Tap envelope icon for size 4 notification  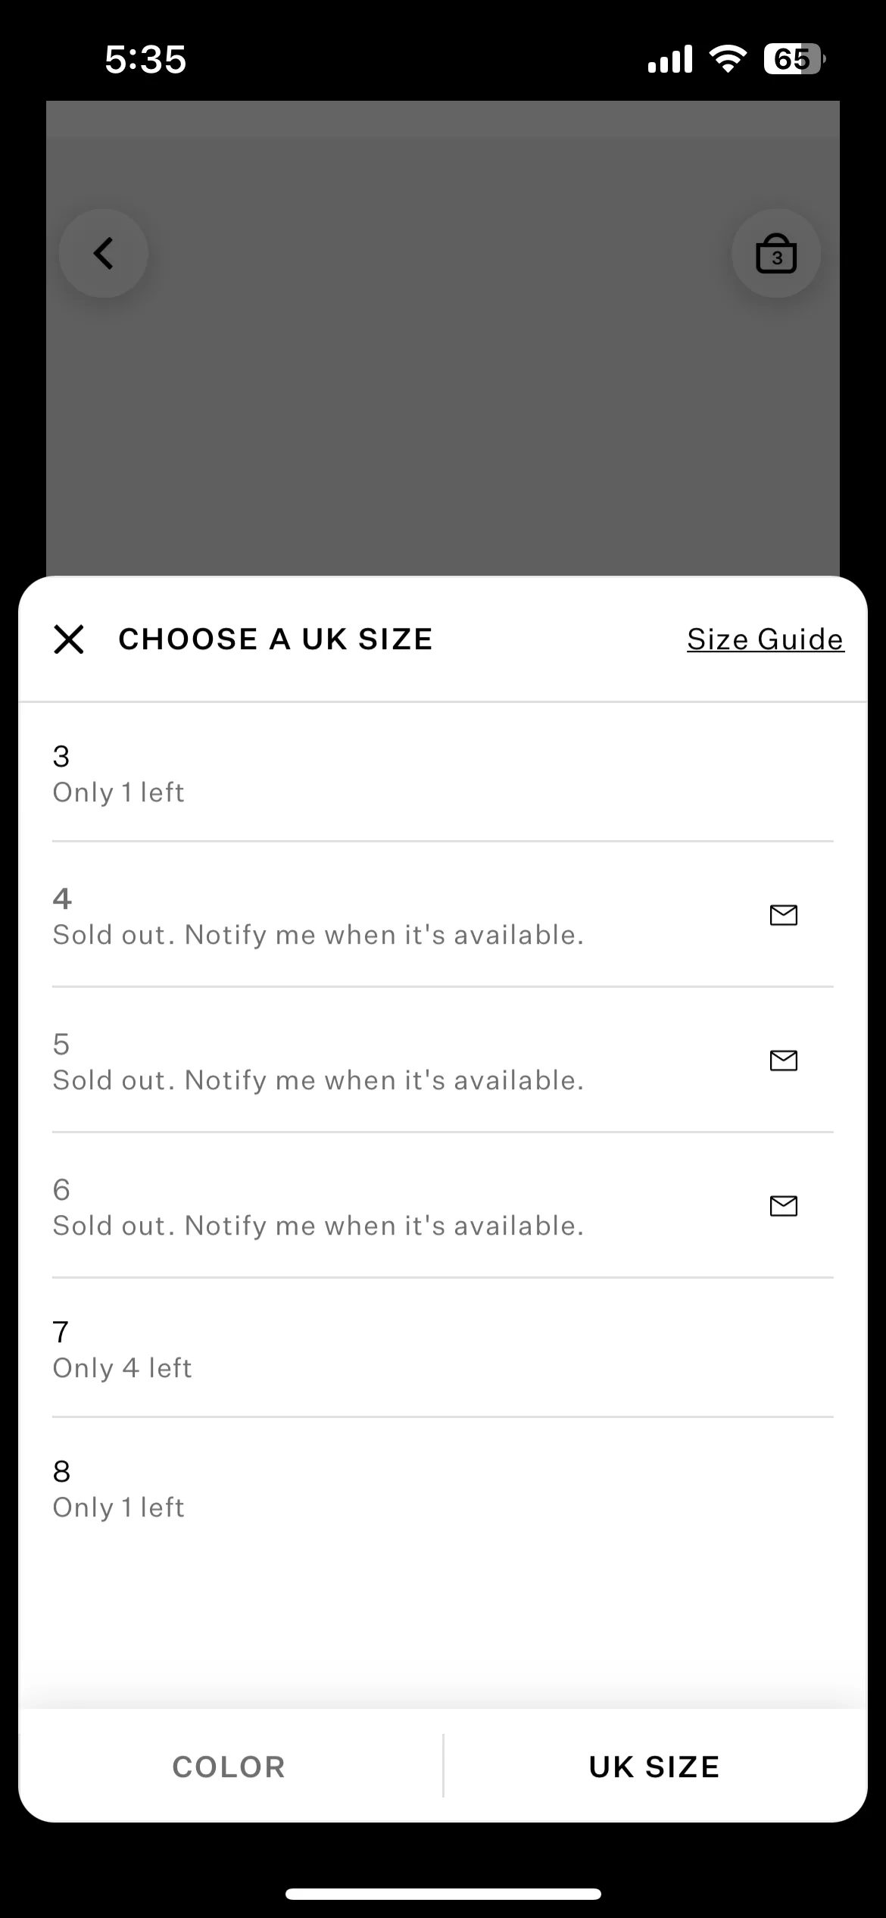pos(784,915)
